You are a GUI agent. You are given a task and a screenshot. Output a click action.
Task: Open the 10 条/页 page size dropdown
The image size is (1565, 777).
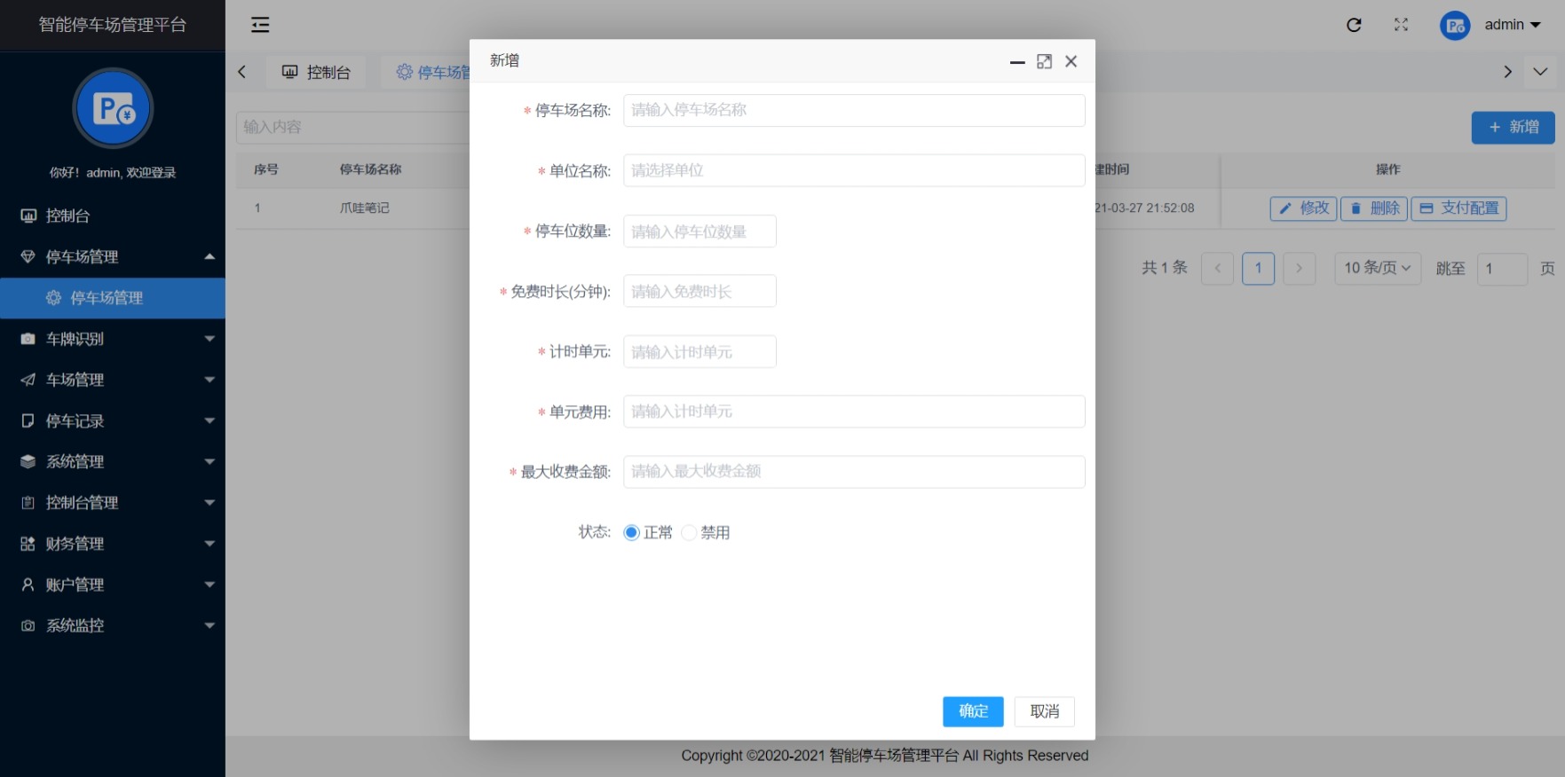point(1378,268)
